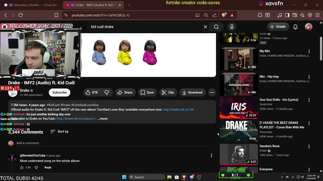Open Goo Goo Dolls Iris options menu
The image size is (323, 181).
point(309,100)
